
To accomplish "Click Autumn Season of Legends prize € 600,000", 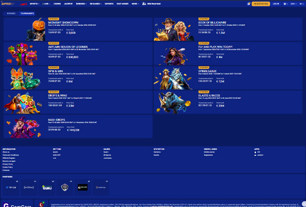I will [x=72, y=57].
